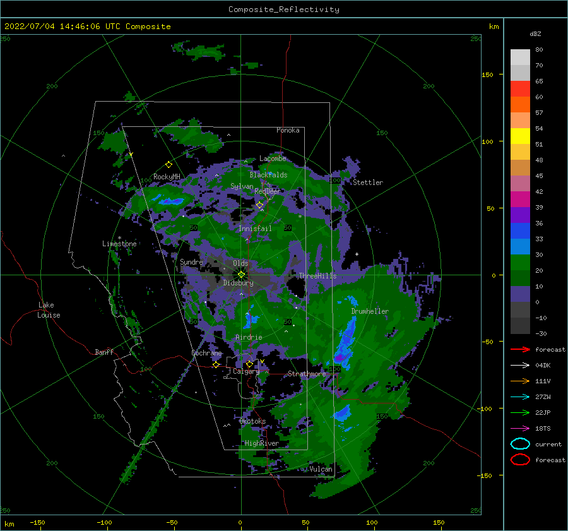
Task: Click the 'Lacombe' map label
Action: pos(273,158)
